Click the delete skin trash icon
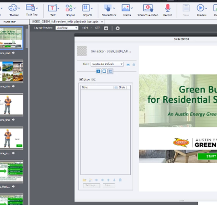The width and height of the screenshot is (217, 205). 134,65
